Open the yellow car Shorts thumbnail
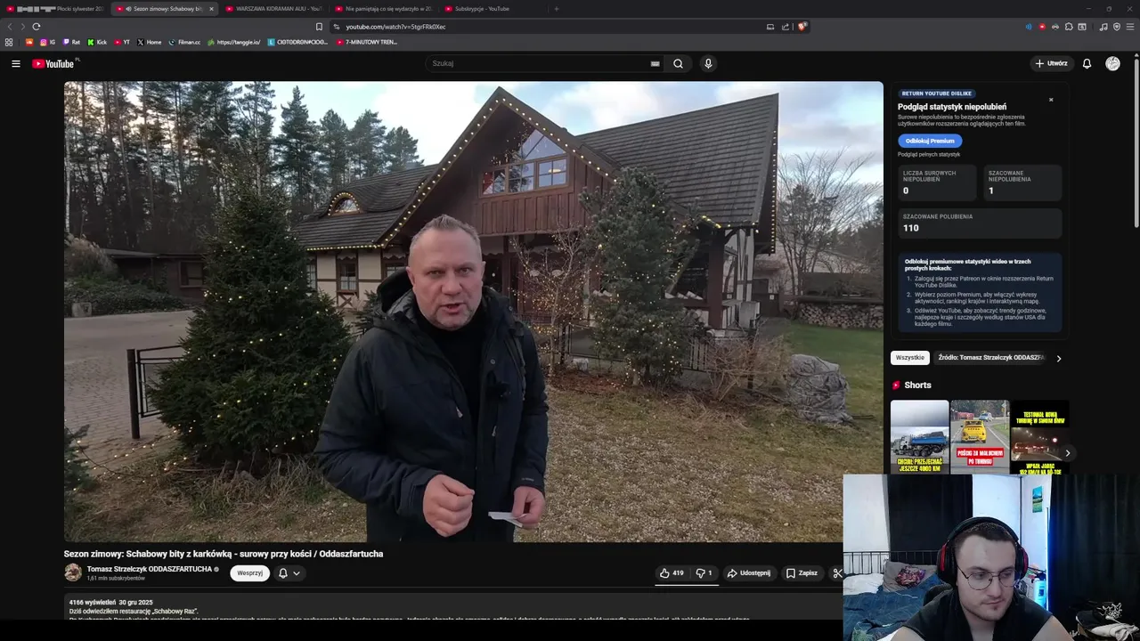Image resolution: width=1140 pixels, height=641 pixels. point(979,436)
